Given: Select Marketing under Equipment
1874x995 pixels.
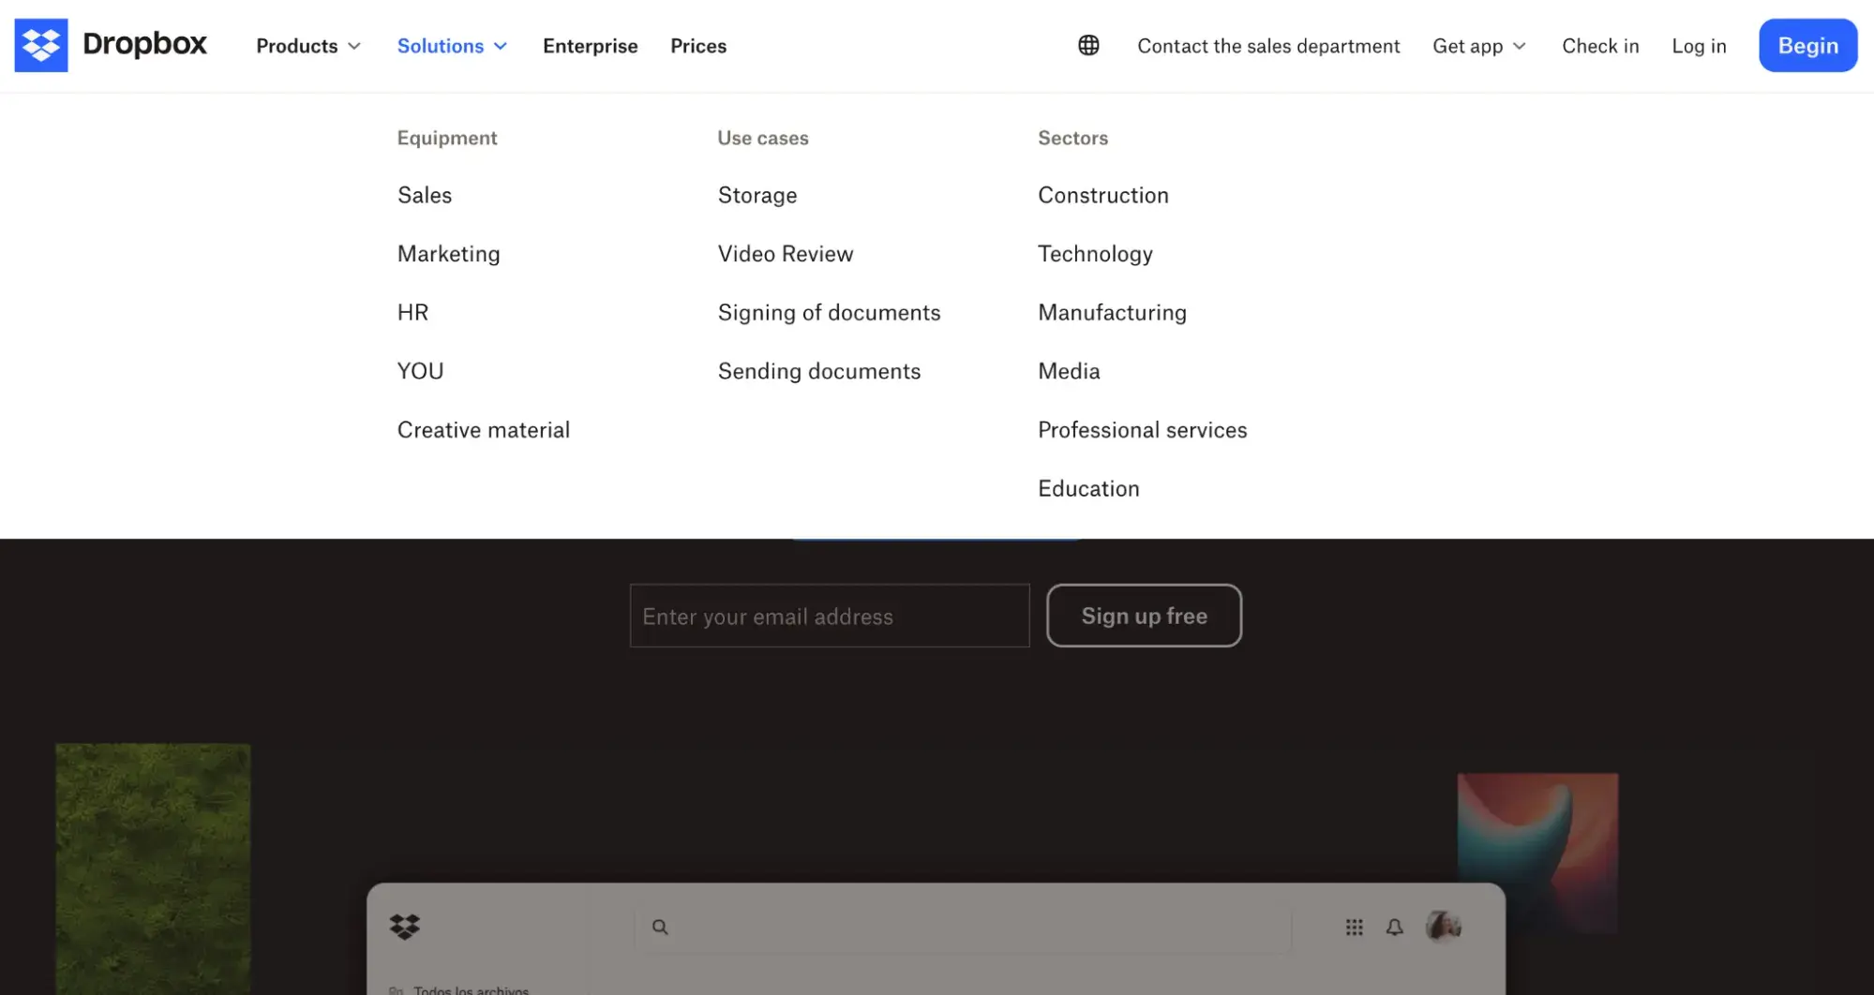Looking at the screenshot, I should coord(449,254).
